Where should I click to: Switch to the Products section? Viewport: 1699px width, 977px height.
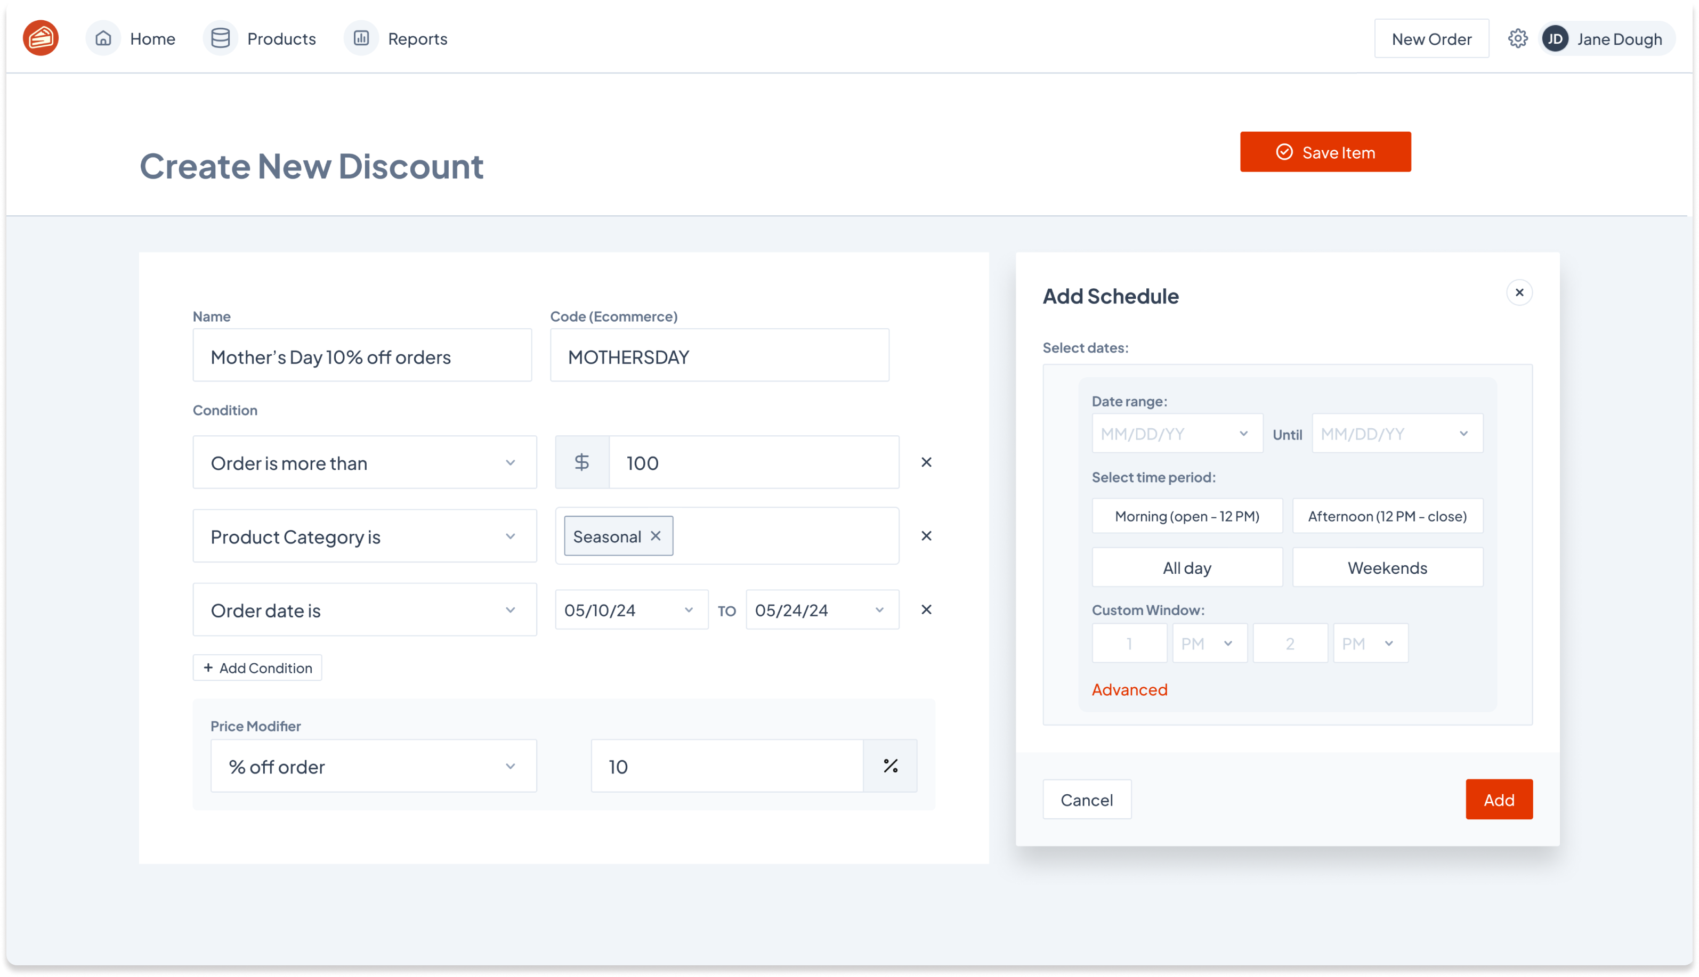click(281, 38)
